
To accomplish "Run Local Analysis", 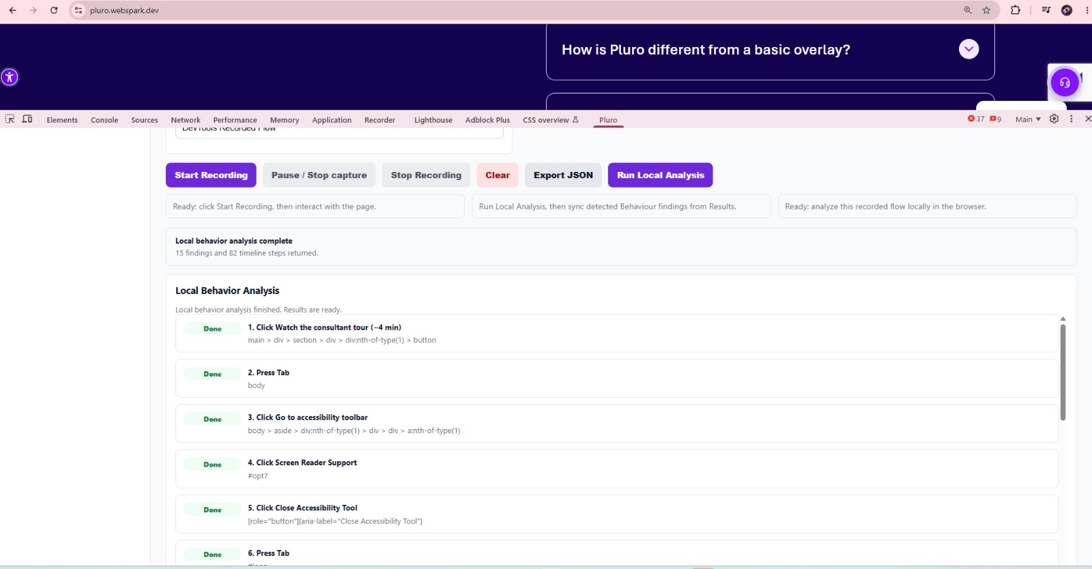I will tap(661, 175).
